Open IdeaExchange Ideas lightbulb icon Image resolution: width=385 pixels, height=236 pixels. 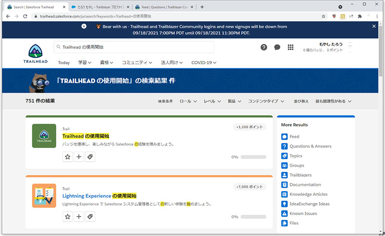point(284,204)
